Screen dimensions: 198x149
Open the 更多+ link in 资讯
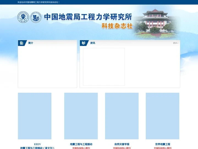coord(175,43)
